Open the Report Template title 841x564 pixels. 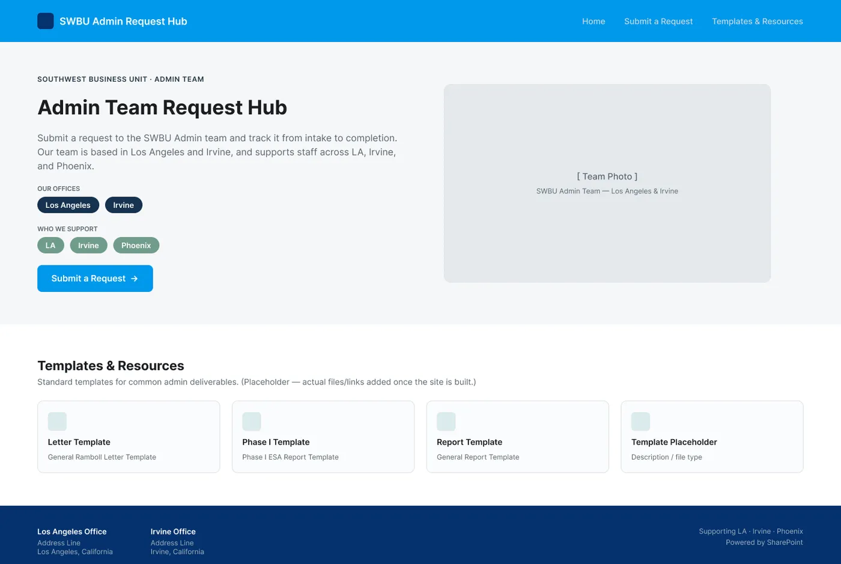(x=469, y=442)
